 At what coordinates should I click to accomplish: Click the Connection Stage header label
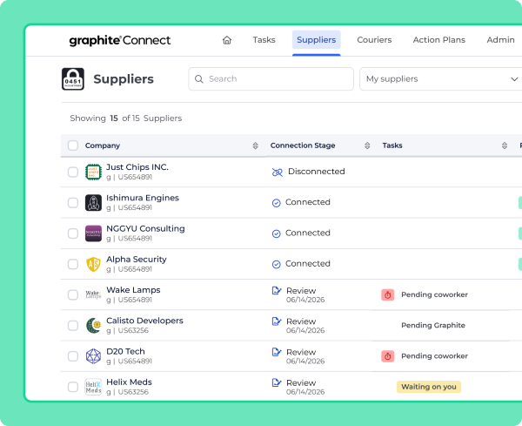(x=303, y=145)
